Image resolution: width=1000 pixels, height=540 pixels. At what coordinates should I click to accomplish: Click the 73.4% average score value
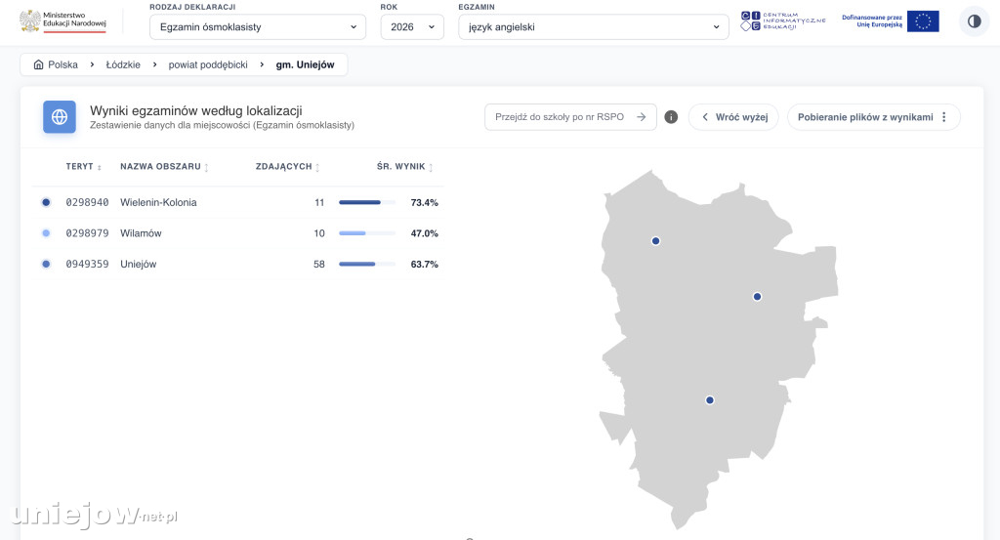coord(424,202)
